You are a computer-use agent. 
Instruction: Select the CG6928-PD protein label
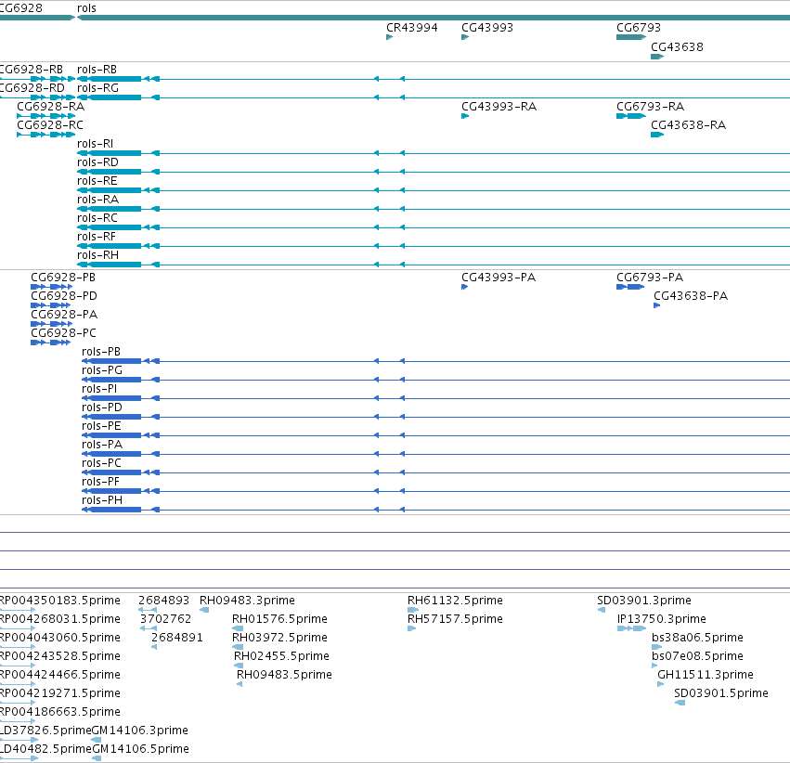click(x=64, y=295)
